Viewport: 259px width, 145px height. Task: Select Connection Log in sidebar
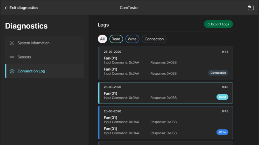[44, 71]
